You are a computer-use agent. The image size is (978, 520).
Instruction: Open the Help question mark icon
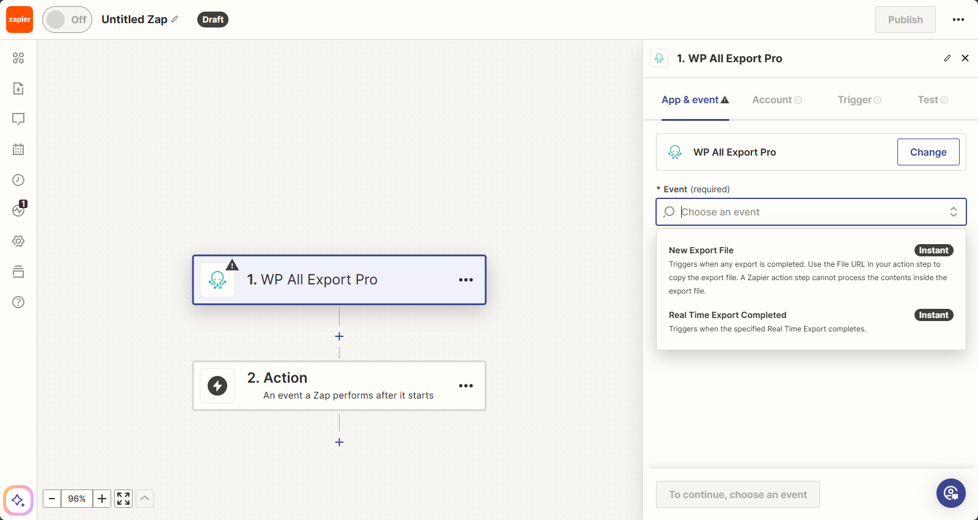[18, 302]
